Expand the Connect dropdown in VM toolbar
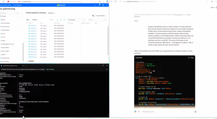This screenshot has height=119, width=217. (35, 20)
